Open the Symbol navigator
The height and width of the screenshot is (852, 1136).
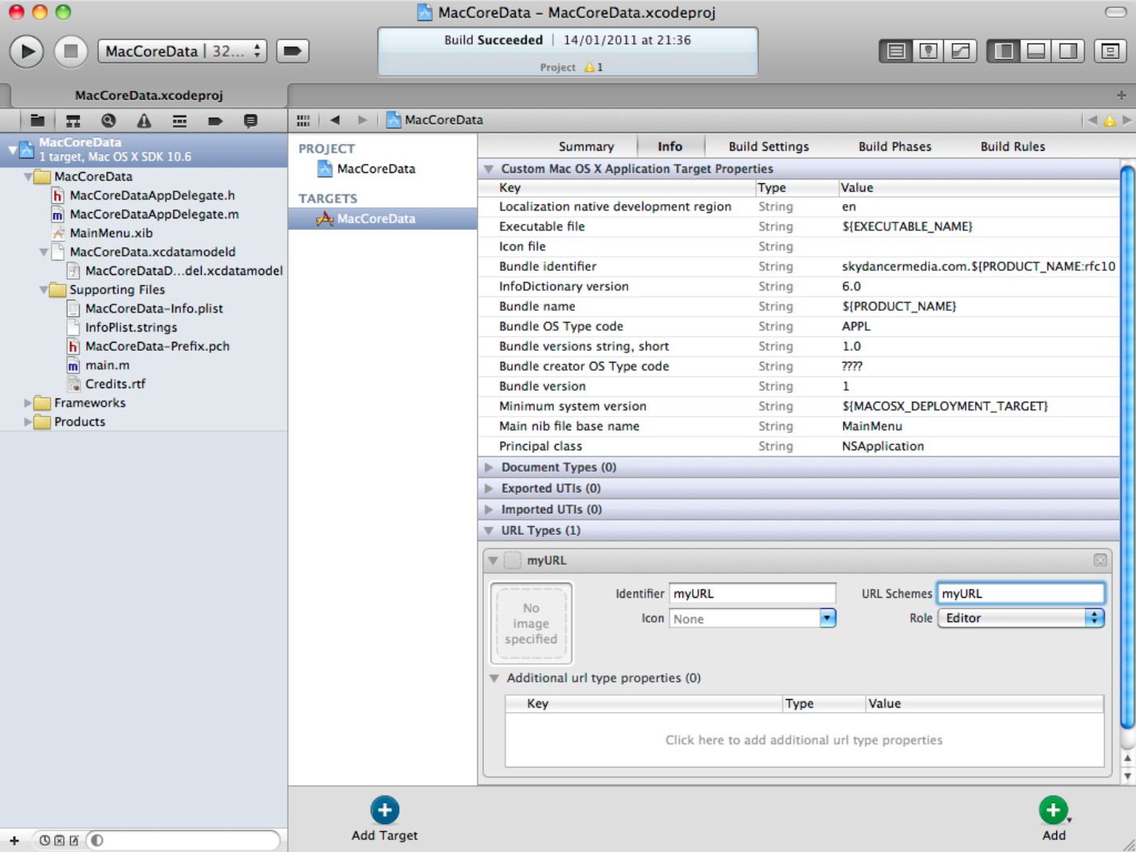(x=73, y=120)
